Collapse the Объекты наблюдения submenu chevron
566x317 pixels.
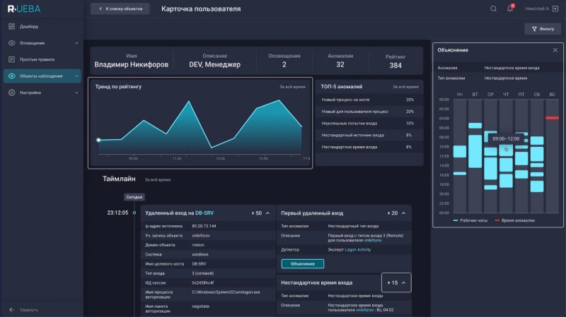click(x=76, y=76)
